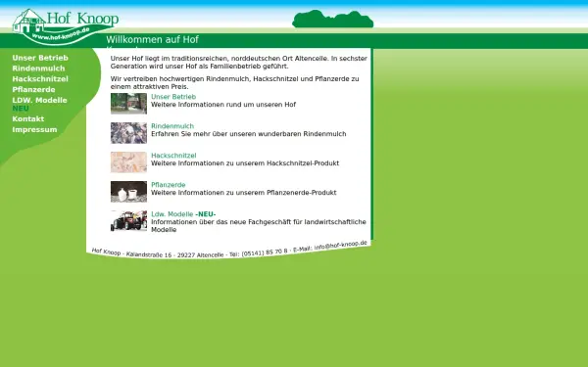This screenshot has width=588, height=367.
Task: Click text about 'Fachgeschäft für landwirtschaftliche Modelle'
Action: click(x=259, y=226)
